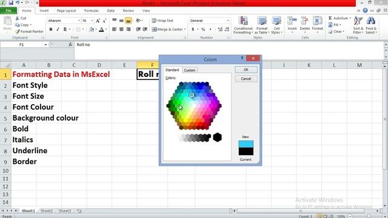Screen dimensions: 388x218
Task: Toggle Align Text Left button
Action: point(115,29)
